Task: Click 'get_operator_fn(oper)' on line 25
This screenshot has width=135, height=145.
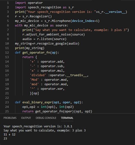Action: pos(54,111)
